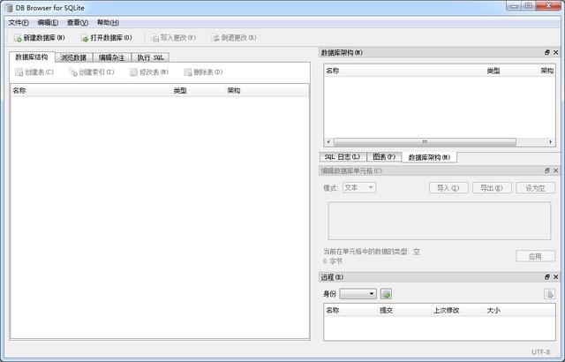Click the 架构 column header in the main structure list

pyautogui.click(x=267, y=91)
